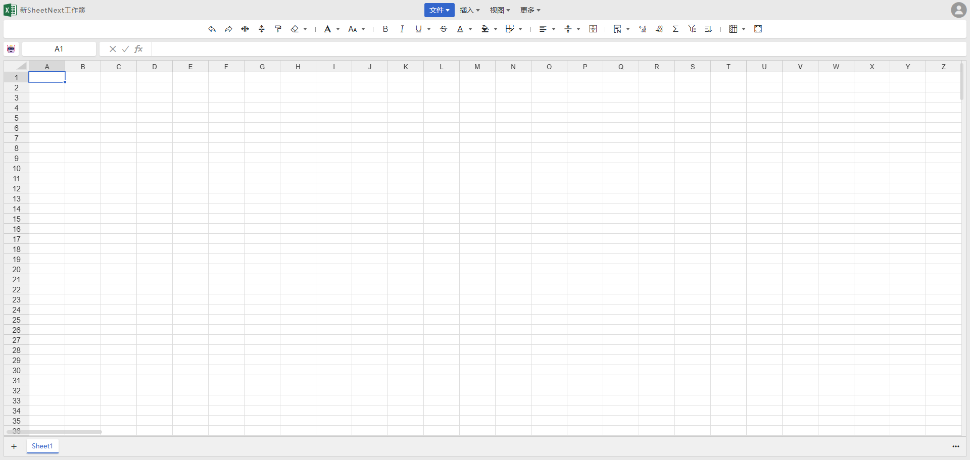Select the format painter icon

[278, 29]
